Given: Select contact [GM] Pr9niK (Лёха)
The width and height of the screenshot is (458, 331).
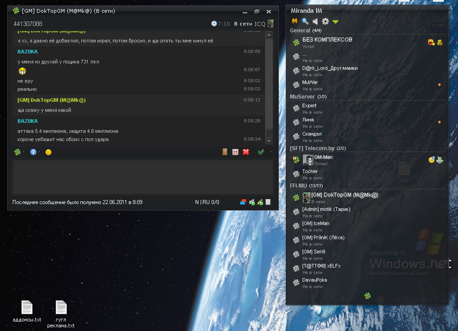Looking at the screenshot, I should click(367, 240).
